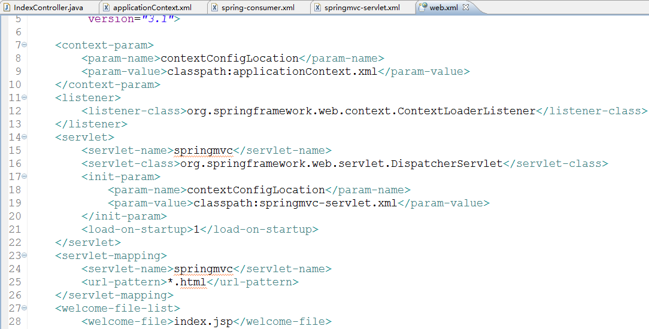The image size is (649, 329).
Task: Click springmvc servlet name on line 15
Action: pos(203,151)
